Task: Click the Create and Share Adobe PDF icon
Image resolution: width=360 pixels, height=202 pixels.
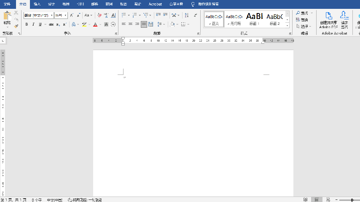Action: pos(328,19)
